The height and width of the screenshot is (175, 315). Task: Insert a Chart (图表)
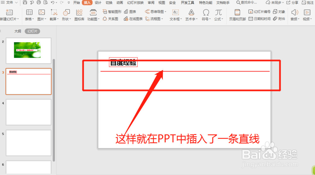(130, 12)
